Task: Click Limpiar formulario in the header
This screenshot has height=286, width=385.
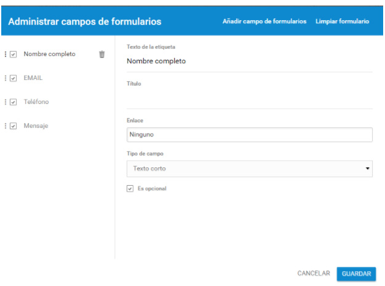Action: (343, 22)
